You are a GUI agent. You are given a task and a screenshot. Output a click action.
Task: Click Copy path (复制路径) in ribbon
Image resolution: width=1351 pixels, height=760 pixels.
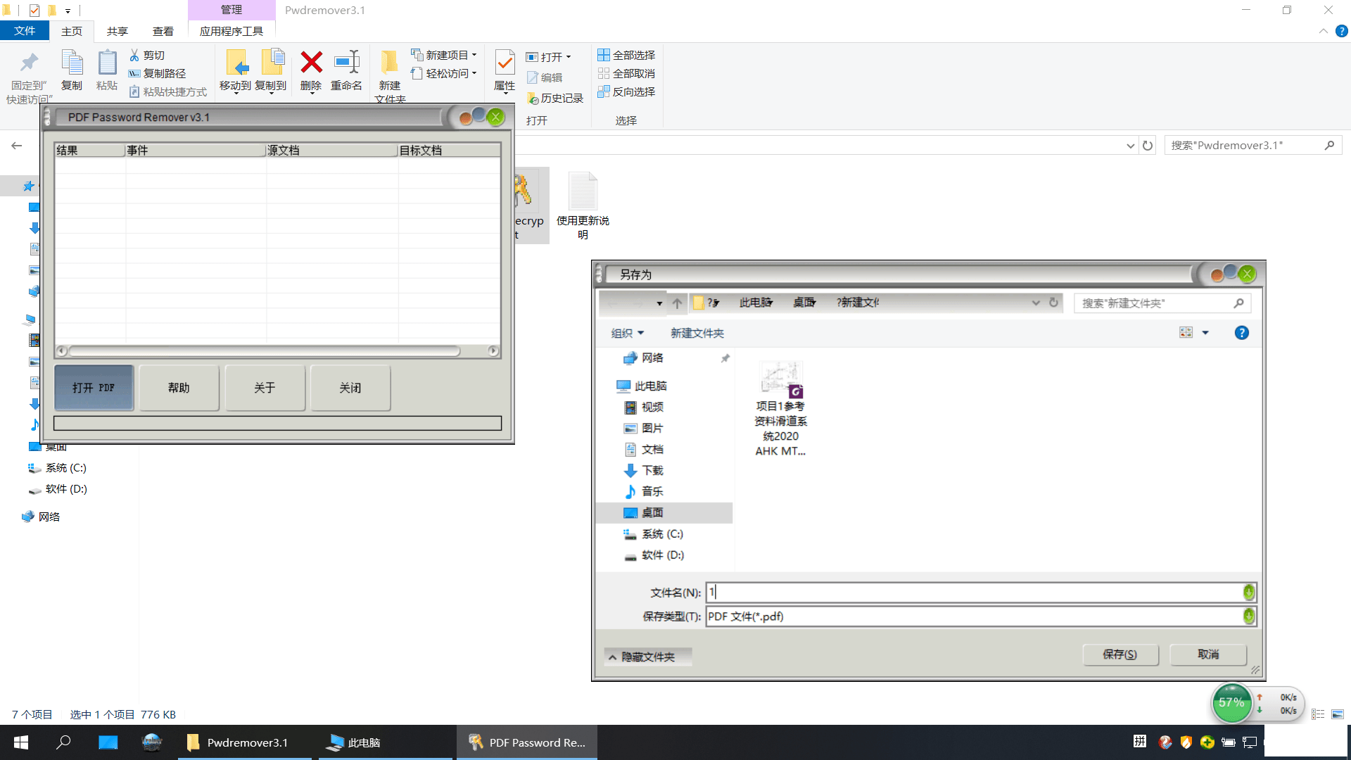click(157, 73)
